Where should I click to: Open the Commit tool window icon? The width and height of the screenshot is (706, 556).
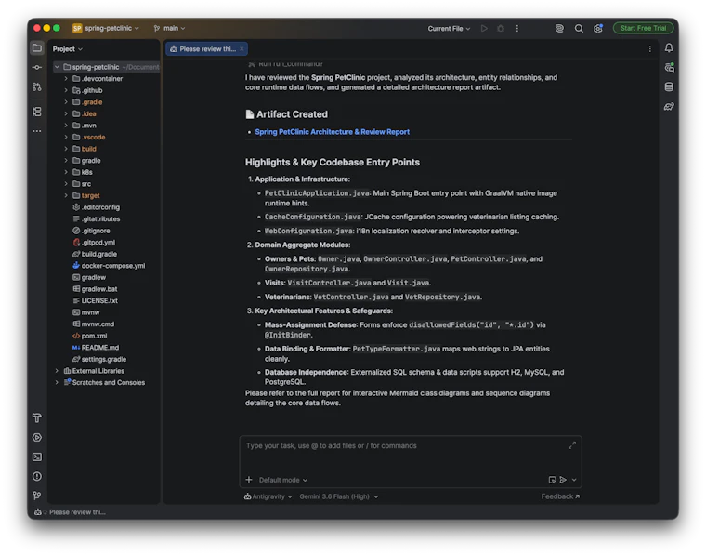point(37,67)
